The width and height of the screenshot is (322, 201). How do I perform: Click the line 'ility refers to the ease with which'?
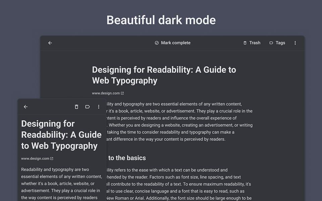click(167, 170)
